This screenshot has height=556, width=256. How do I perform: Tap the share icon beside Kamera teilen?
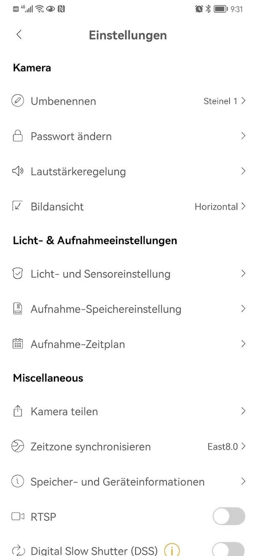pos(18,411)
